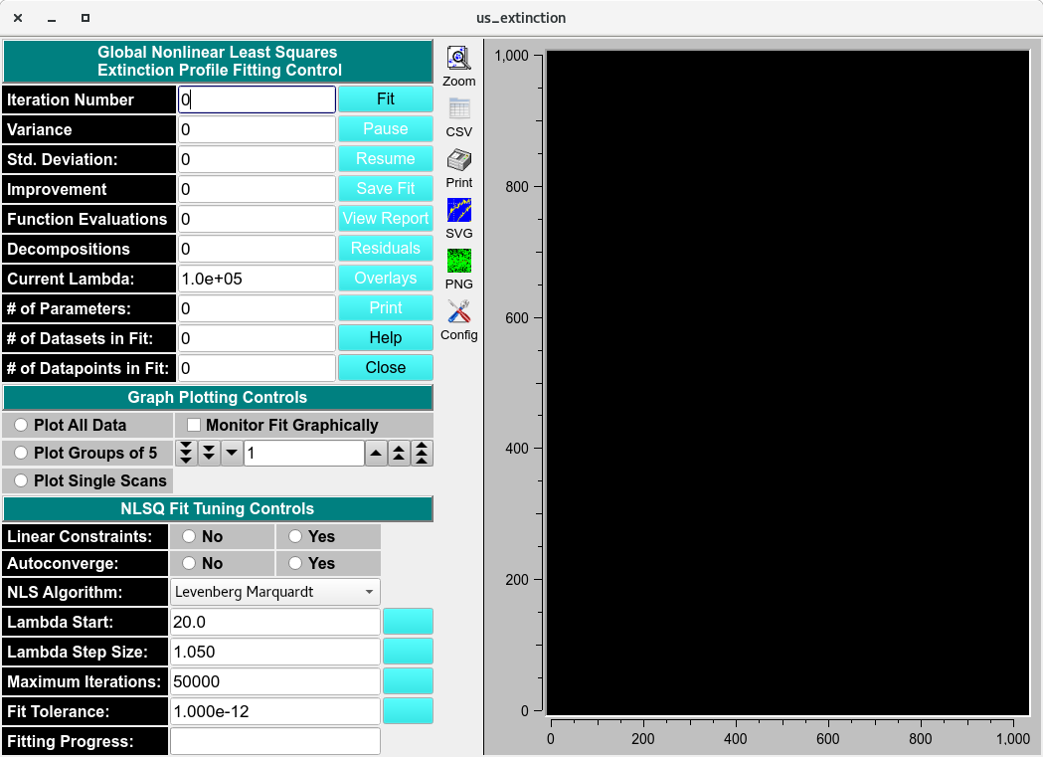Image resolution: width=1043 pixels, height=757 pixels.
Task: Enable Monitor Fit Graphically checkbox
Action: (x=194, y=425)
